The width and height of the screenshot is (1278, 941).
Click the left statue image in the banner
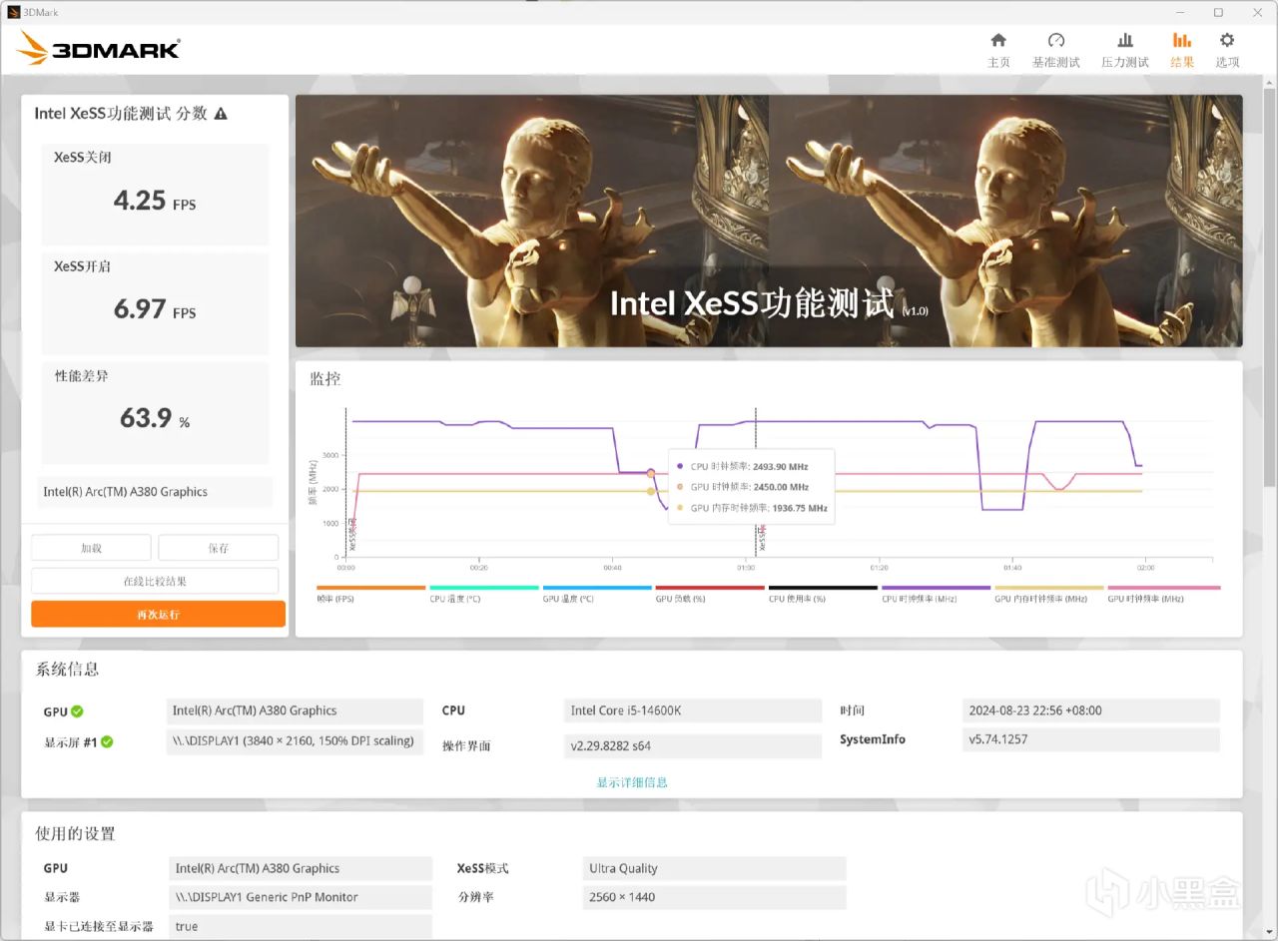(x=532, y=222)
